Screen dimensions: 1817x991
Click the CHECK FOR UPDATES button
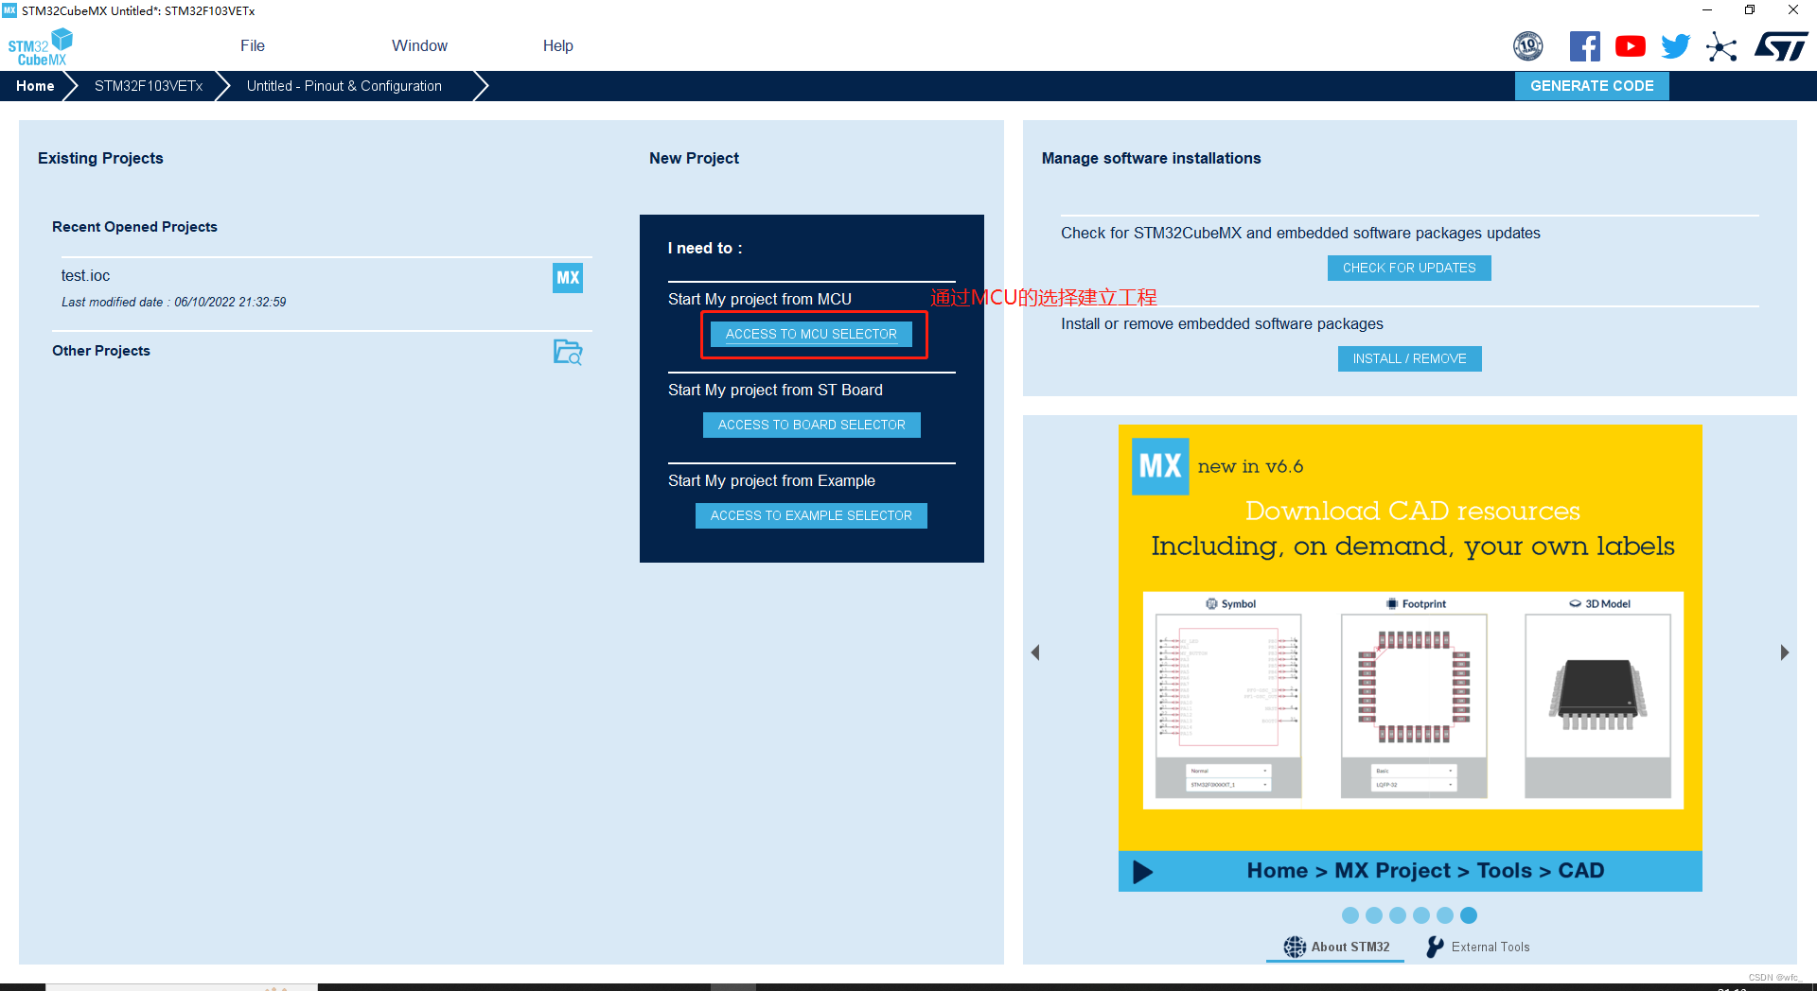[1409, 268]
